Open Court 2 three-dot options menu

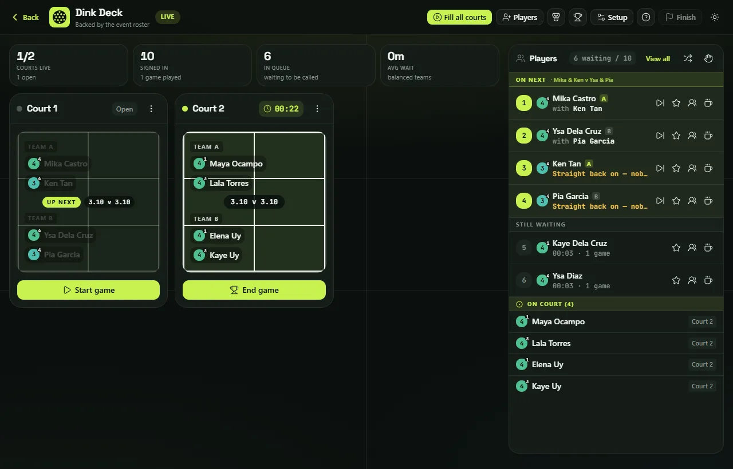(x=317, y=109)
